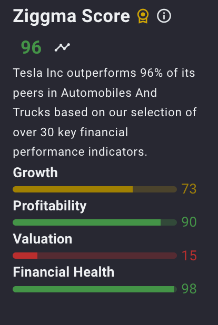This screenshot has height=325, width=218.
Task: Click the Financial Health category label
Action: pyautogui.click(x=64, y=272)
